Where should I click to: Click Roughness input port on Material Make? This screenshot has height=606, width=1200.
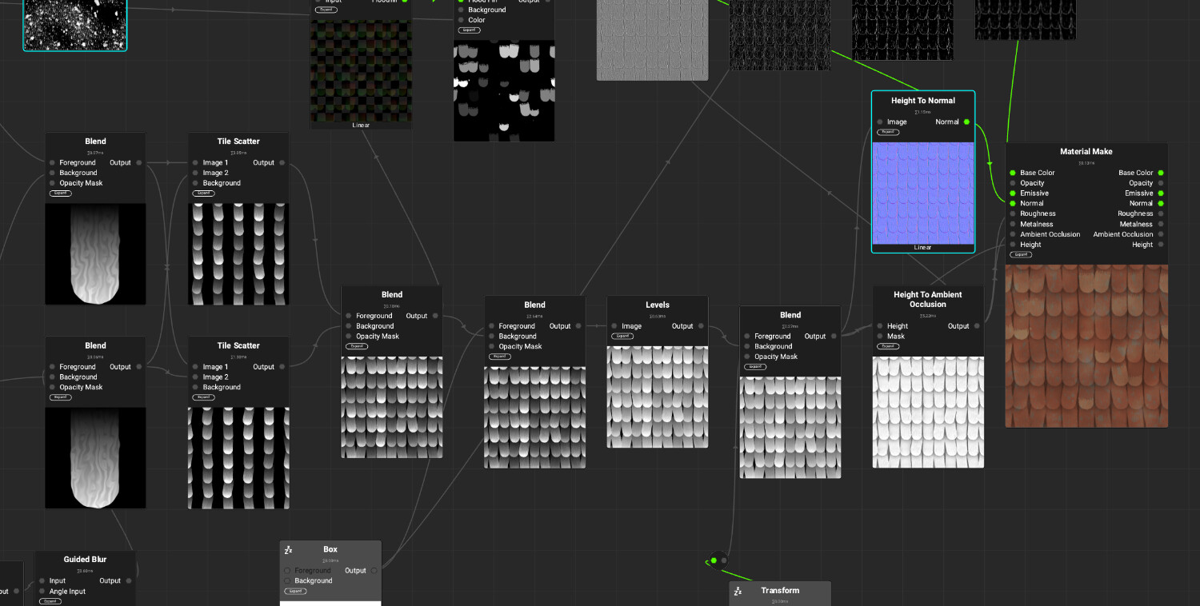tap(1013, 214)
